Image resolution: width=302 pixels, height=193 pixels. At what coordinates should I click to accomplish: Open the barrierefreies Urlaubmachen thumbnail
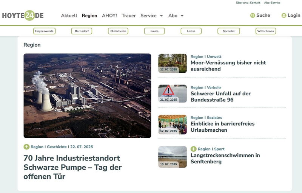[173, 125]
